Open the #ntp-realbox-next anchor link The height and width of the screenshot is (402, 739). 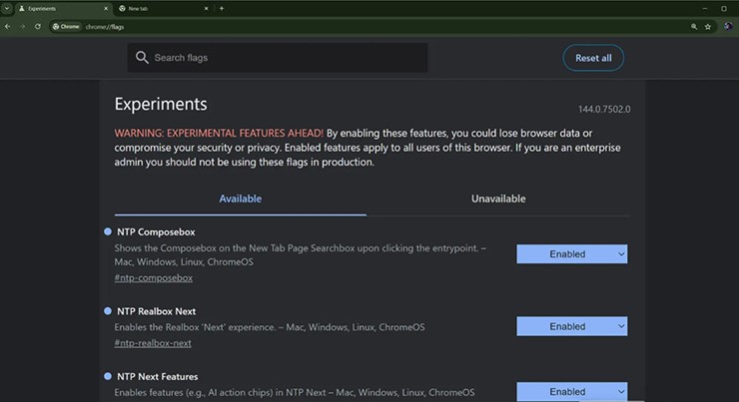point(153,343)
